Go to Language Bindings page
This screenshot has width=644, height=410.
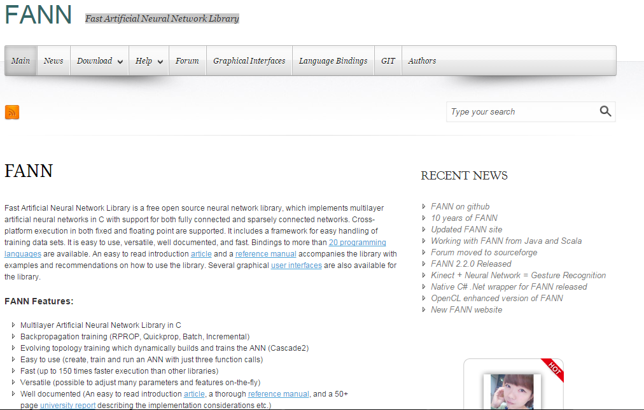[x=333, y=61]
